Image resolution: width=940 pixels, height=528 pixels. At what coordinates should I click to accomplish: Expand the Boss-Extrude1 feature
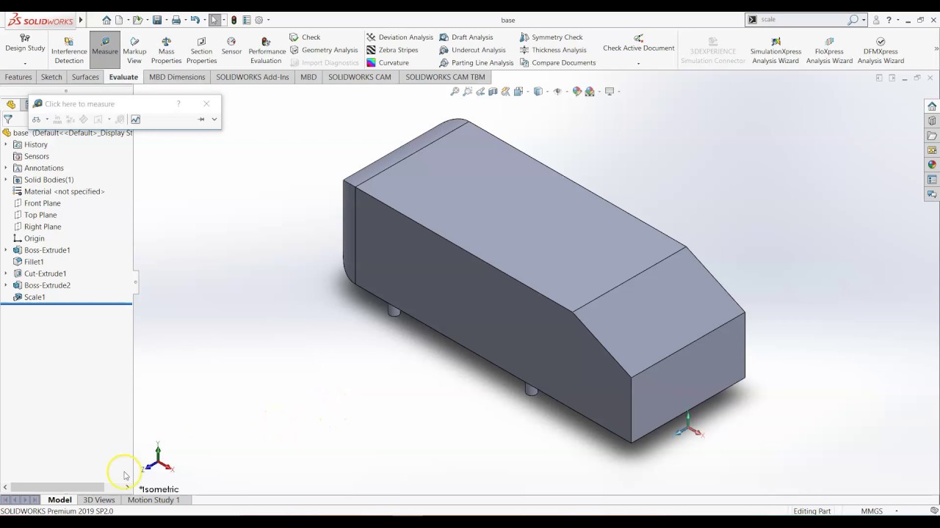[6, 250]
